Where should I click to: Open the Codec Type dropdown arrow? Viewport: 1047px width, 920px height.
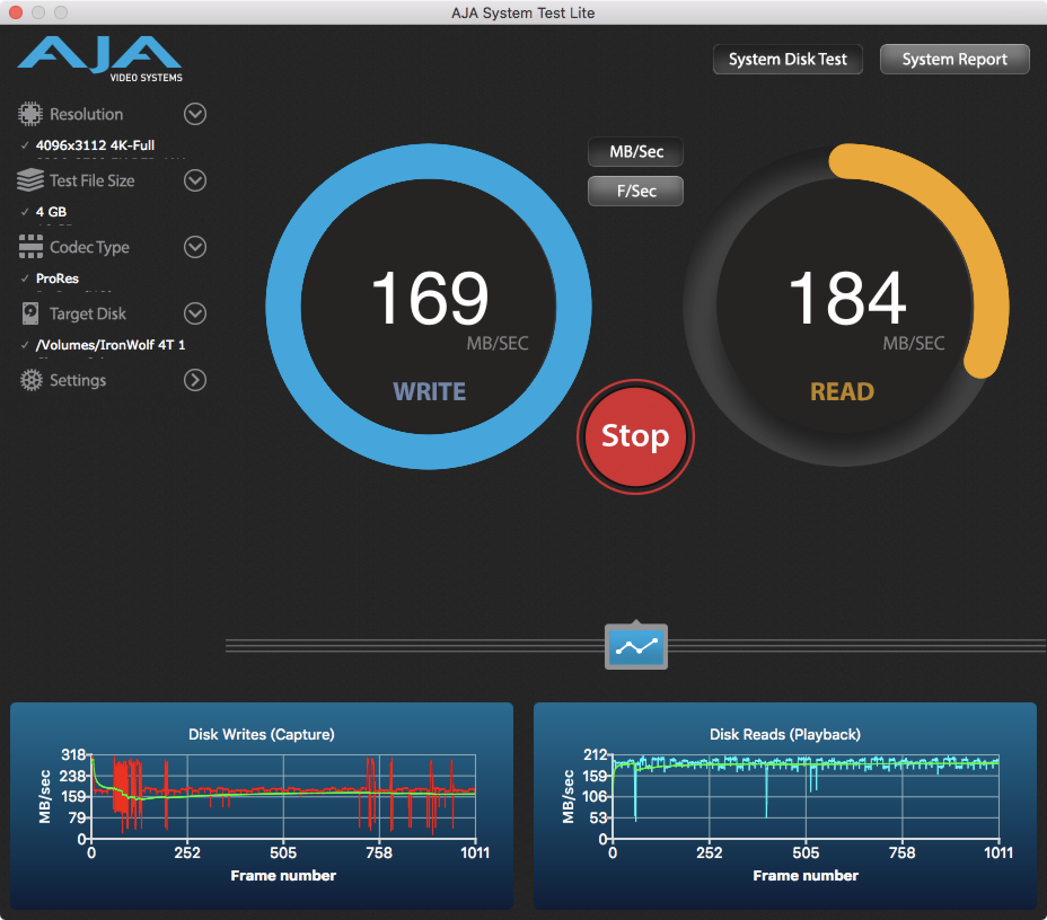[195, 247]
